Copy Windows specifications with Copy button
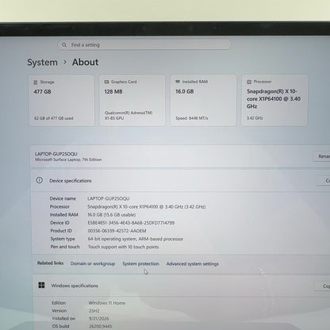Viewport: 330px width, 330px height. (x=322, y=286)
